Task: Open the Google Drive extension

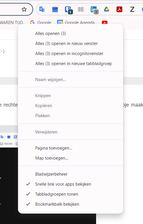Action: [x=106, y=9]
